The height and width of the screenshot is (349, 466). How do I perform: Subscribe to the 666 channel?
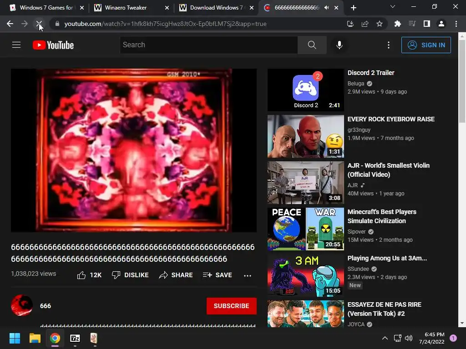(232, 306)
